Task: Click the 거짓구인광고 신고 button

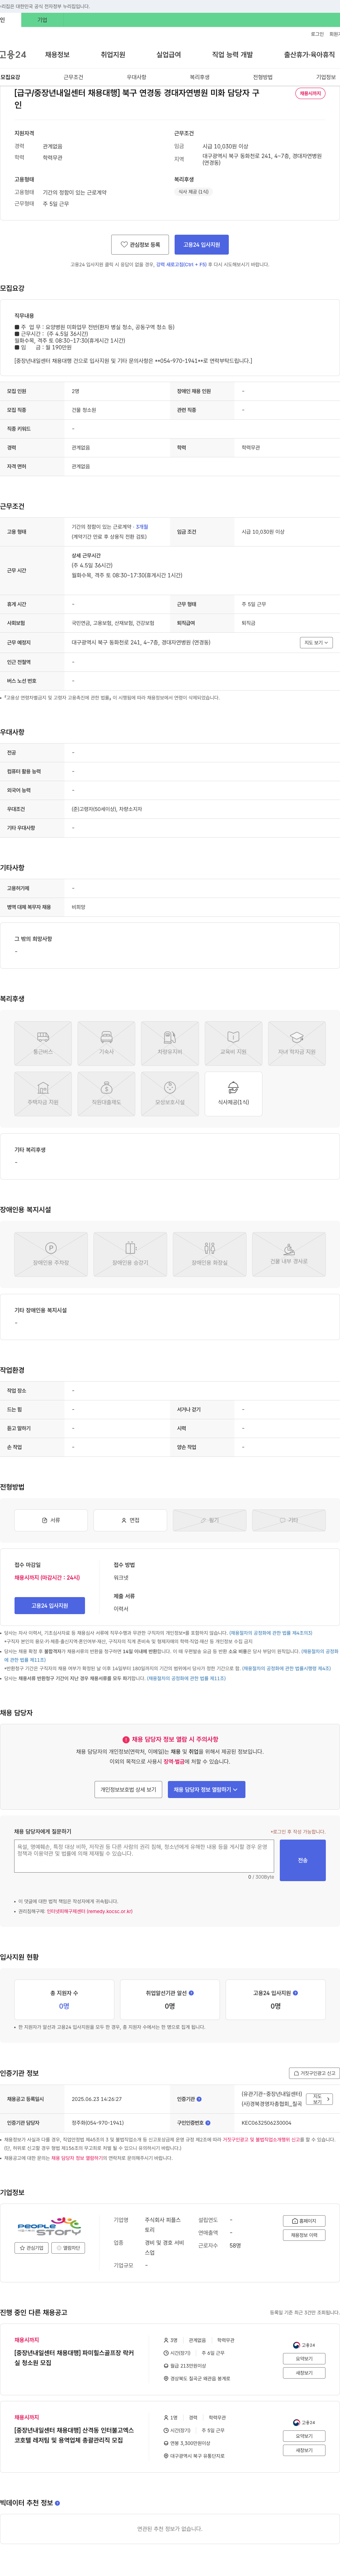Action: click(x=314, y=2073)
